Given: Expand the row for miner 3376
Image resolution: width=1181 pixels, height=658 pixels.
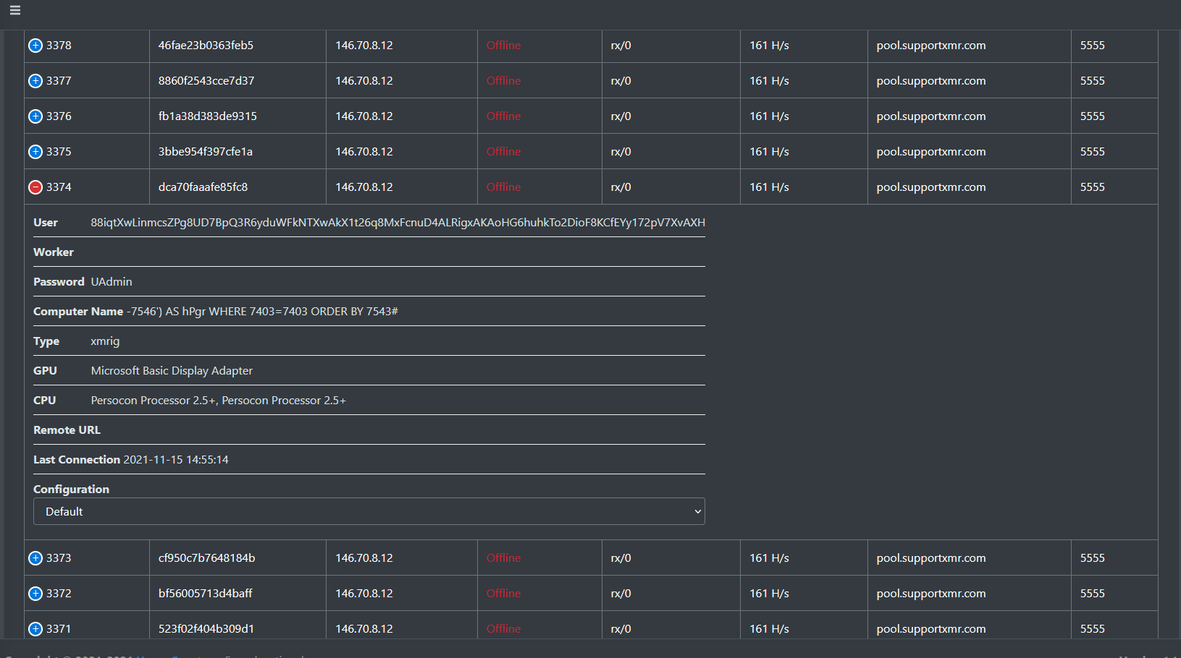Looking at the screenshot, I should coord(34,116).
